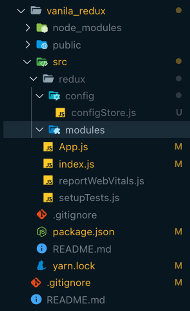Collapse the redux folder chevron

(33, 79)
